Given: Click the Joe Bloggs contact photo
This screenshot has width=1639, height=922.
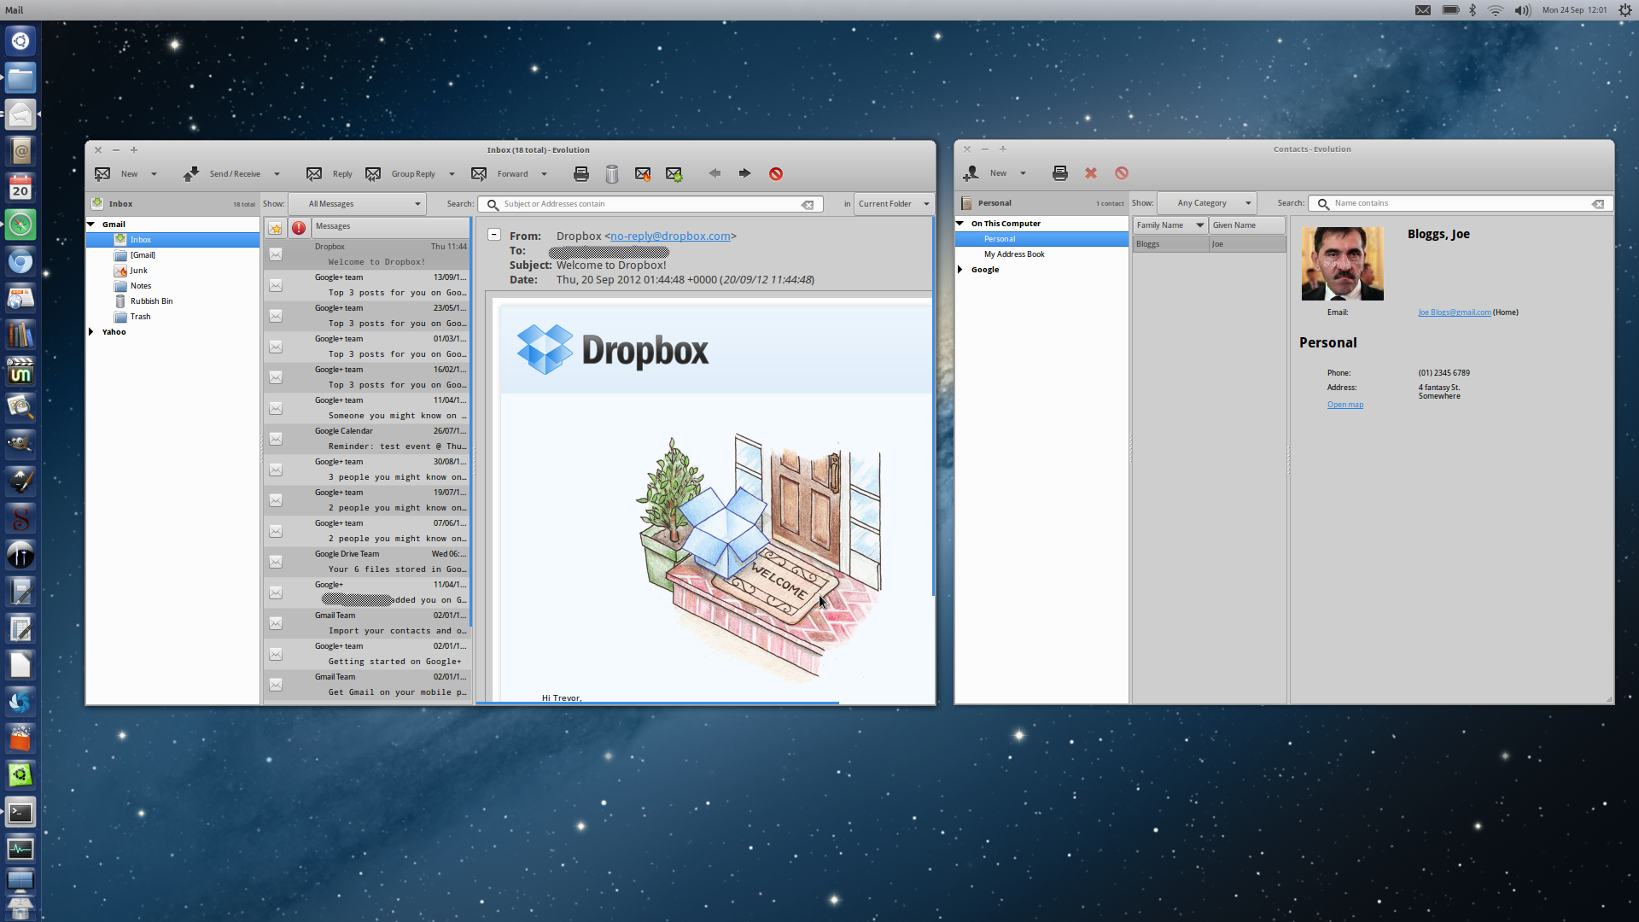Looking at the screenshot, I should 1343,264.
